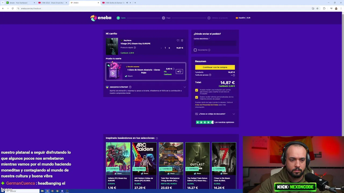The height and width of the screenshot is (193, 344).
Task: Click Continuar con la compra button
Action: [215, 67]
